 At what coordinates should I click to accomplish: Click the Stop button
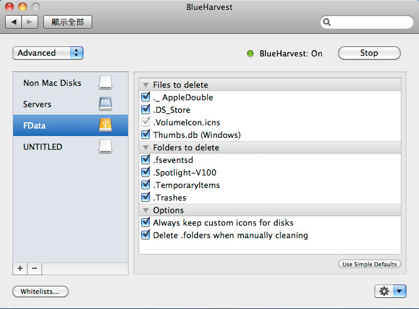point(369,53)
